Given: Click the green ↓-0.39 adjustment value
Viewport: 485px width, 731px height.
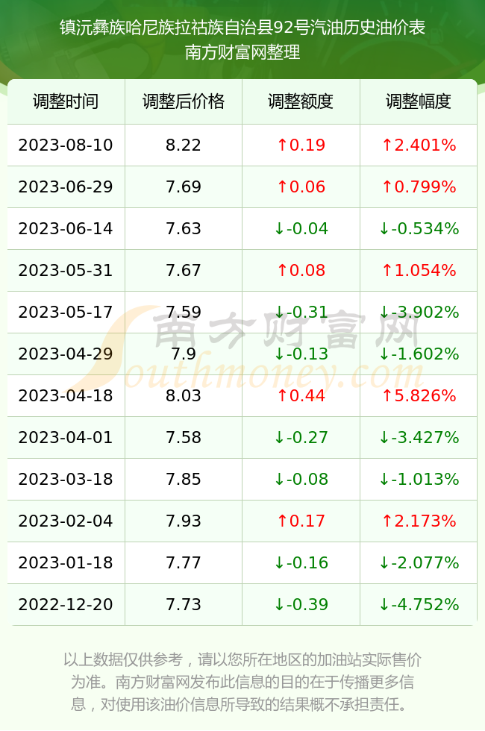Looking at the screenshot, I should coord(301,604).
